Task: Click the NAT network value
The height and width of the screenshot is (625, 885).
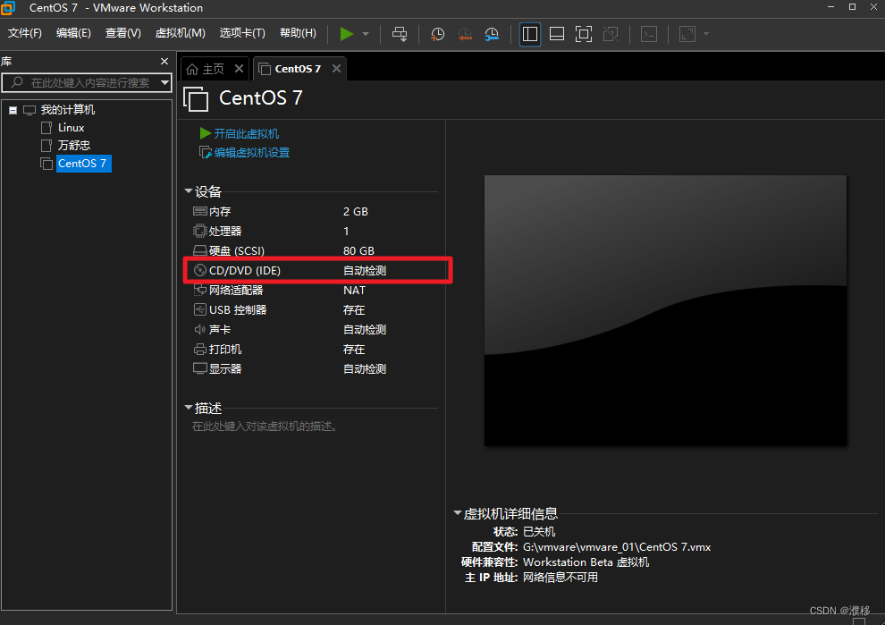Action: [355, 291]
